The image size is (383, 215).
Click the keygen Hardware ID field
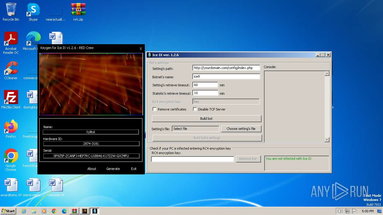click(91, 144)
